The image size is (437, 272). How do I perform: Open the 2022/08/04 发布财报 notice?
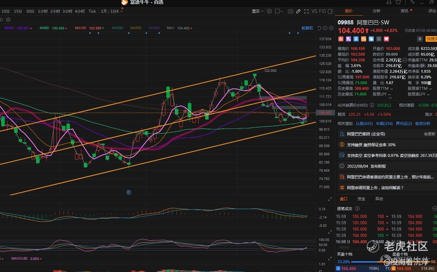(387, 166)
